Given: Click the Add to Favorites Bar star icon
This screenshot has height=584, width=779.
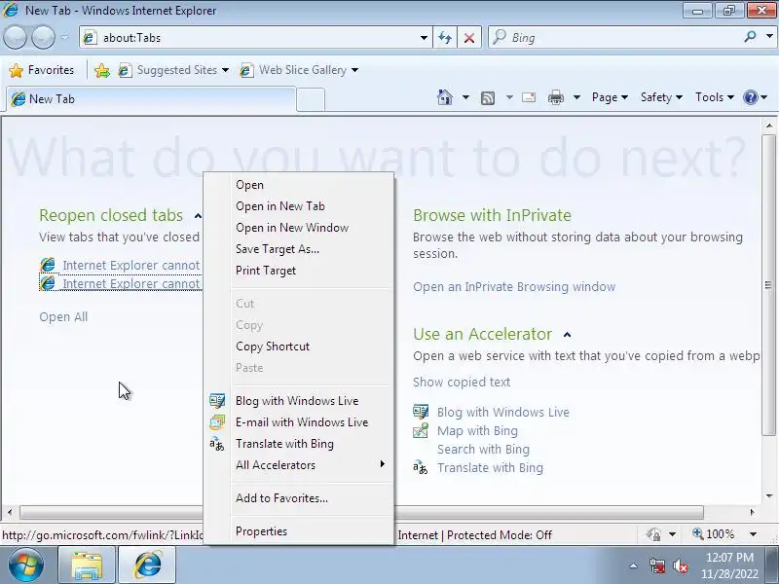Looking at the screenshot, I should click(102, 70).
